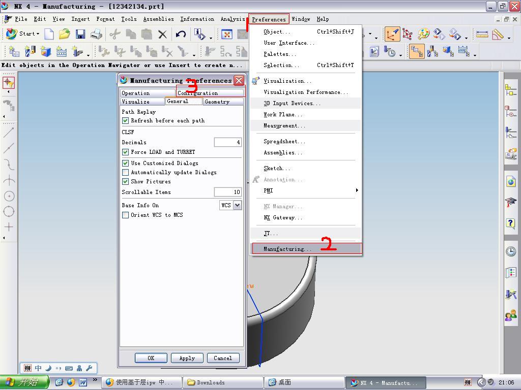The image size is (521, 390).
Task: Open the File menu
Action: click(21, 19)
